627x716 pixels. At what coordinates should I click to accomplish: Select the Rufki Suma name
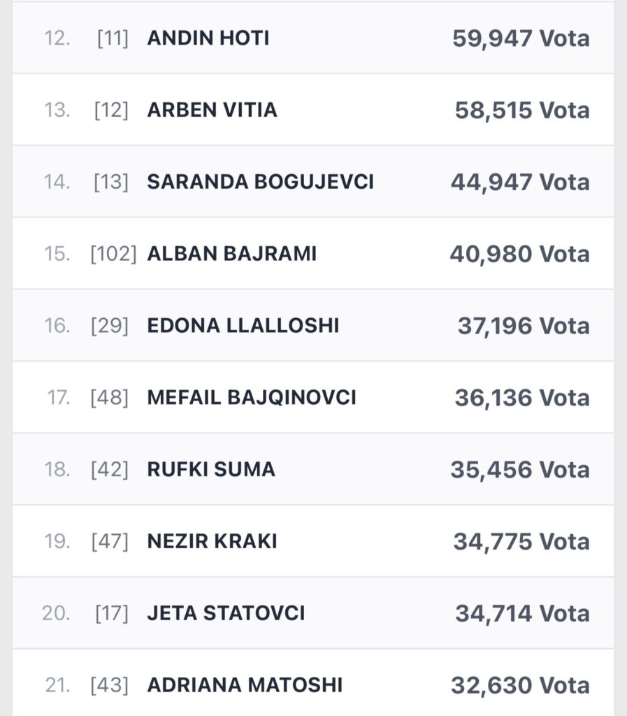pos(211,470)
